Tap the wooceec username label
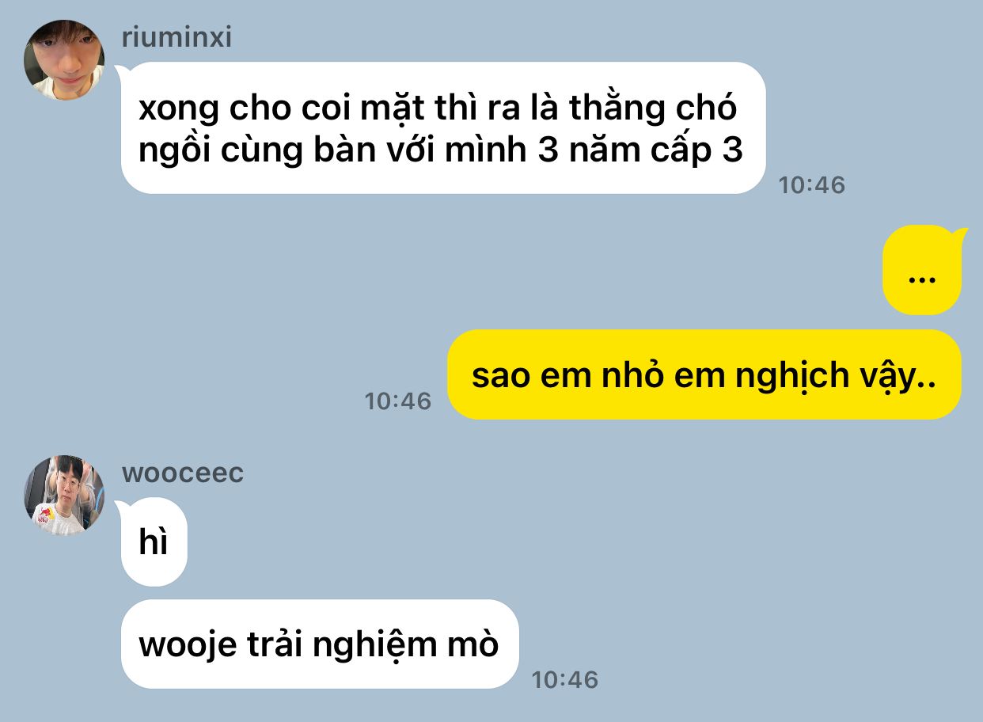 coord(183,473)
